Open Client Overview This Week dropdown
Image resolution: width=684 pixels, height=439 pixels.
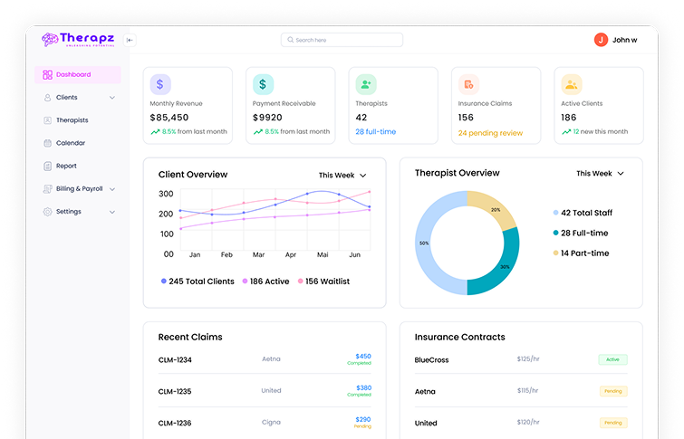point(342,175)
